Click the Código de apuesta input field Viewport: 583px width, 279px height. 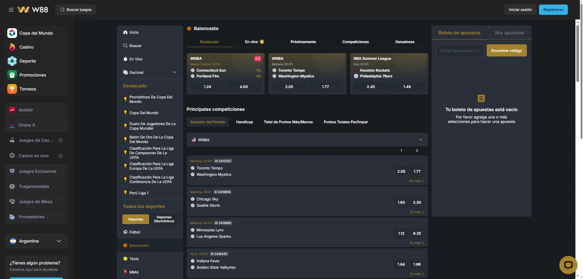(x=460, y=50)
